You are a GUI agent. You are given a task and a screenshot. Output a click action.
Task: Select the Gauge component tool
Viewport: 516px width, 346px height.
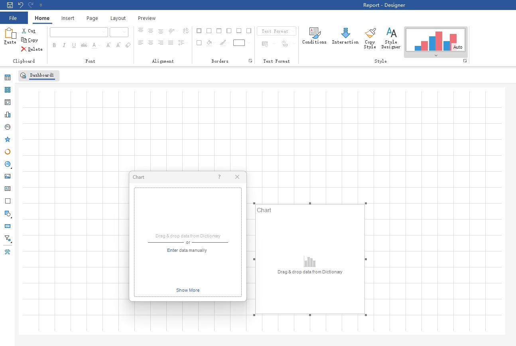click(x=8, y=127)
